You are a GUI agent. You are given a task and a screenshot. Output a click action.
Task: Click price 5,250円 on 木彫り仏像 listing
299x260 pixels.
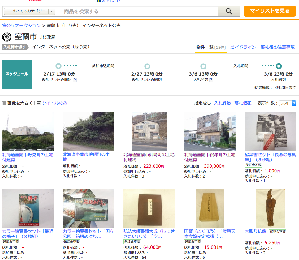[x=272, y=243]
